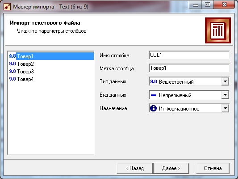
Task: Click the Метка столбца field containing Товар1
Action: click(x=189, y=68)
